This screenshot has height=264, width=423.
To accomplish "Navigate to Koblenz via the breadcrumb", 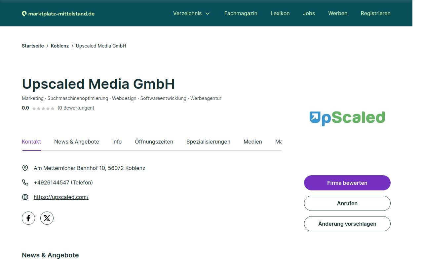I will coord(60,46).
